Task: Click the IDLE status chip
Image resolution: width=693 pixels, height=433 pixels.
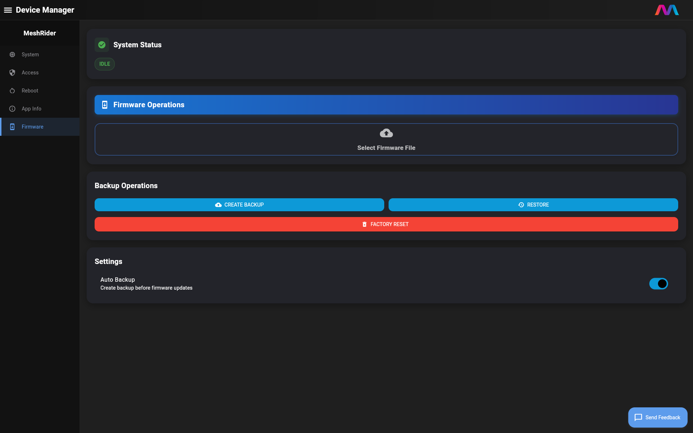Action: pos(105,64)
